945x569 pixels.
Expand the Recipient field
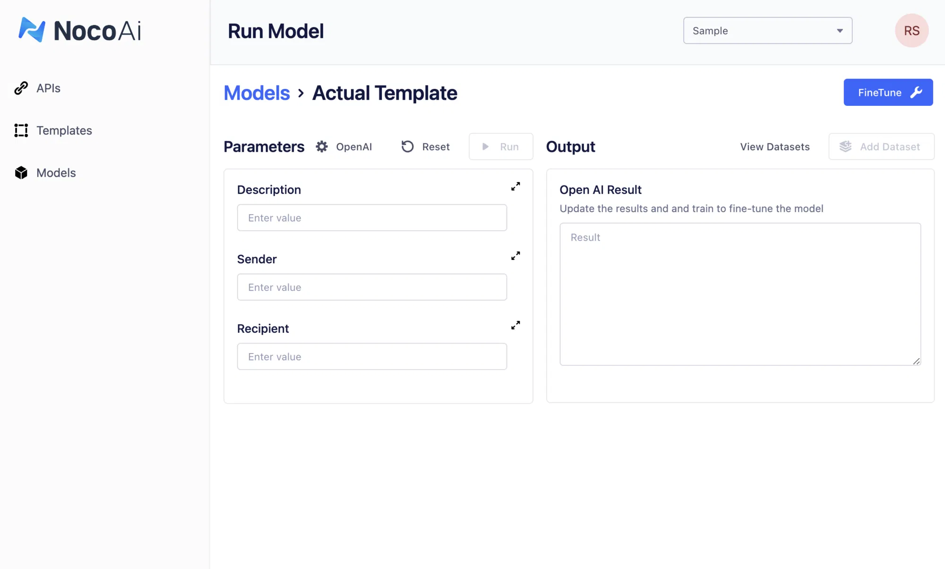click(x=515, y=326)
